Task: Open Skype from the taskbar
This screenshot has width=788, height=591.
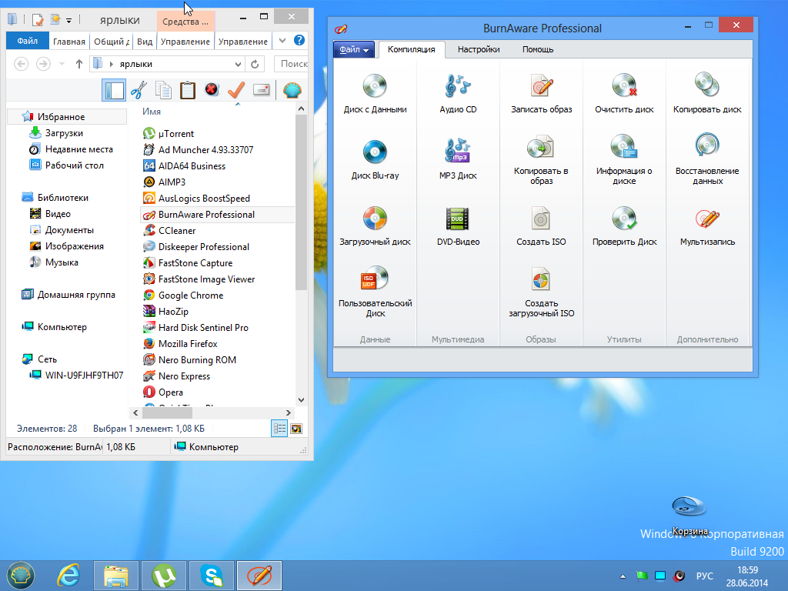Action: (x=211, y=576)
